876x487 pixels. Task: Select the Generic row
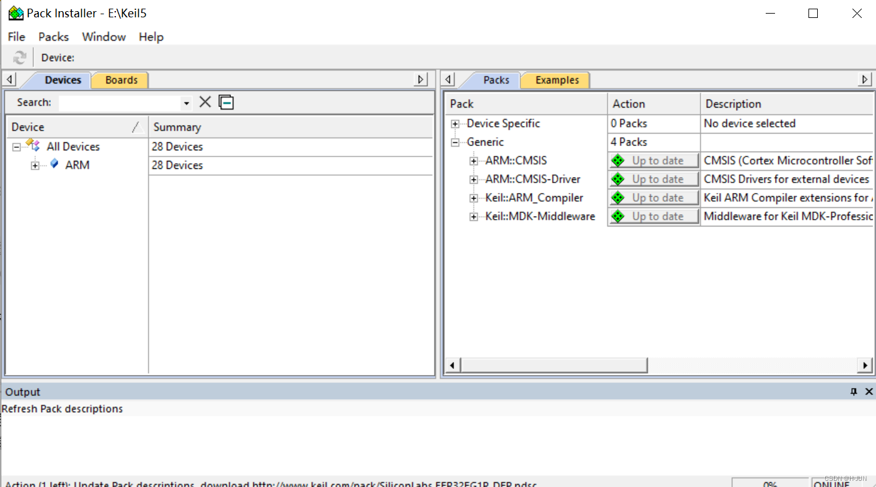(485, 142)
